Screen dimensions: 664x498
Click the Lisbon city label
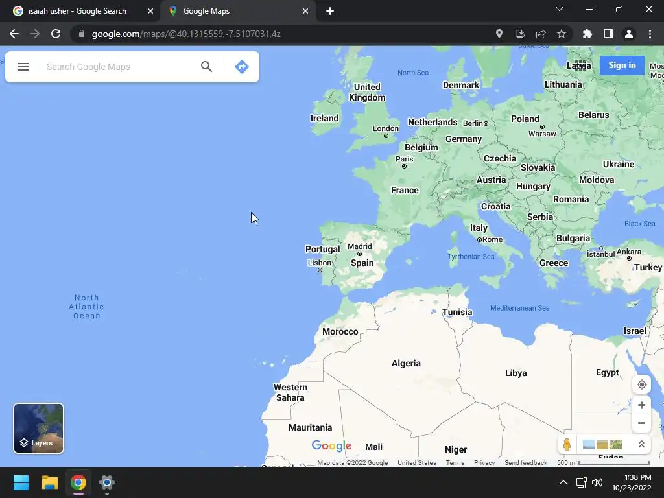319,263
